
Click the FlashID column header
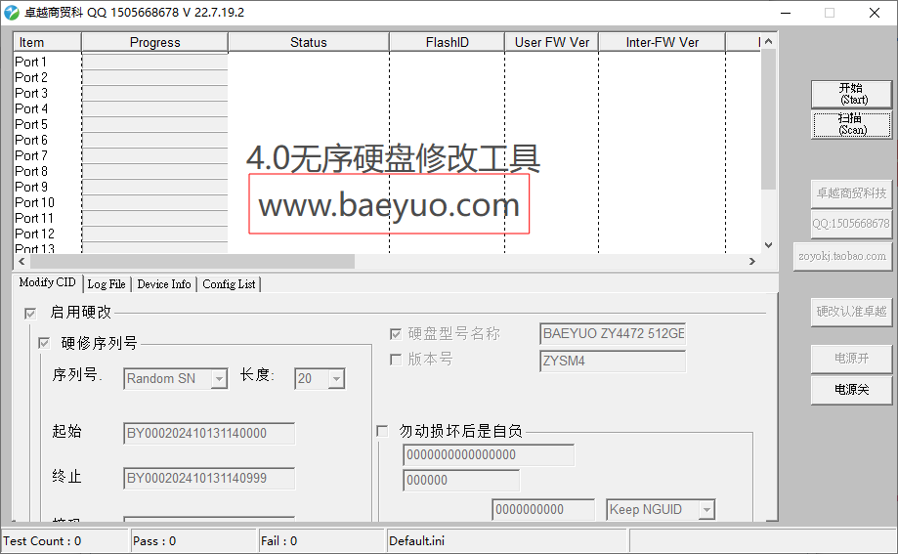(x=448, y=42)
